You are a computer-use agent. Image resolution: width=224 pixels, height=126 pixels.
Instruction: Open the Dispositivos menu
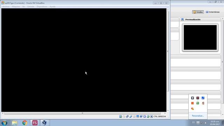coord(42,7)
